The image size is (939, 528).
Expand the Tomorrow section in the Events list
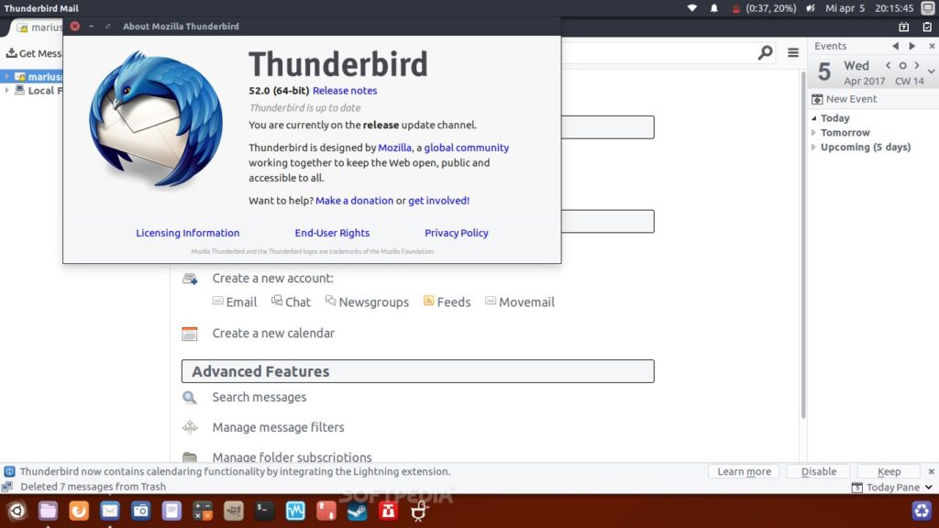pos(814,133)
